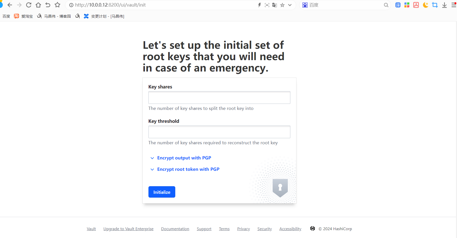Open the 爱淘宝 bookmark
This screenshot has height=238, width=457.
[24, 16]
